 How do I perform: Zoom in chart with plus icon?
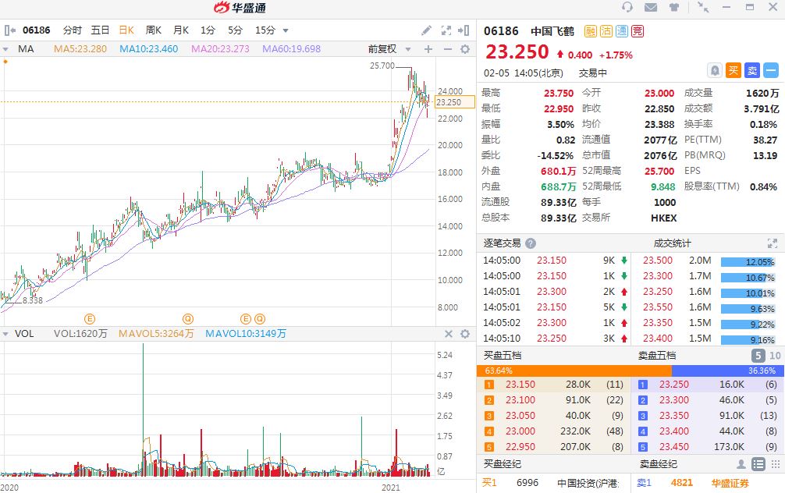point(428,49)
